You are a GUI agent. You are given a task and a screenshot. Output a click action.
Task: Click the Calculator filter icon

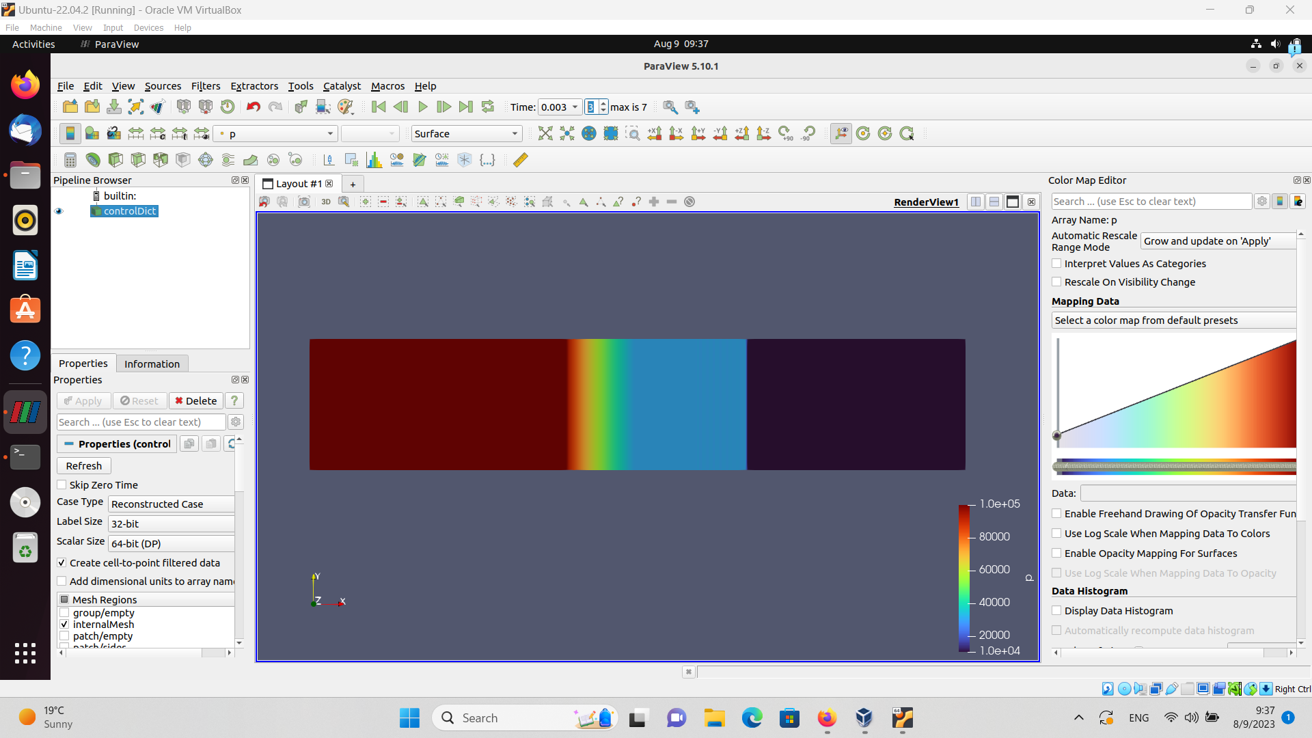click(70, 160)
